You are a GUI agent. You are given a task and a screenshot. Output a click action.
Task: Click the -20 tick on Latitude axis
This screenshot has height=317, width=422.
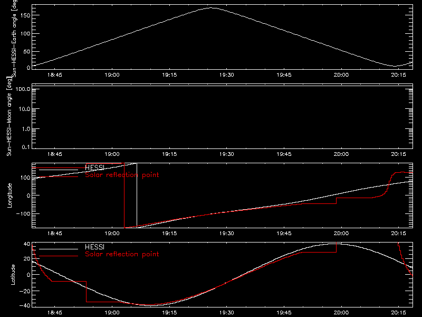pos(25,291)
